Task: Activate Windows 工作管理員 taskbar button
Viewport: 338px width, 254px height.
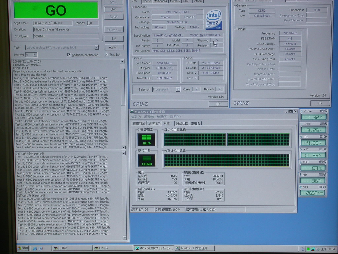Action: click(x=194, y=248)
